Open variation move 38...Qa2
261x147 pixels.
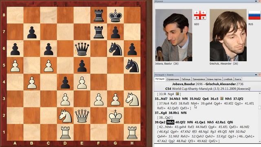tap(165, 118)
